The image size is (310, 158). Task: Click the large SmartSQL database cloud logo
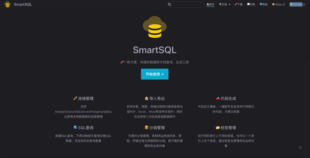155,27
